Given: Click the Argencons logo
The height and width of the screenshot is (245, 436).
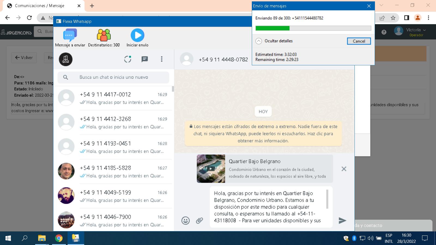Looking at the screenshot, I should (16, 32).
